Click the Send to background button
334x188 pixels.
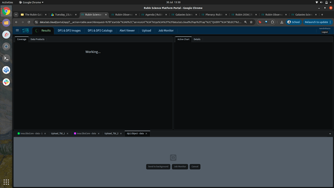[x=158, y=167]
